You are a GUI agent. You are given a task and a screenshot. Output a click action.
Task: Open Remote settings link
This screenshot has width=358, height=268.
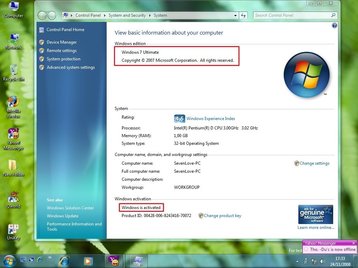coord(62,51)
